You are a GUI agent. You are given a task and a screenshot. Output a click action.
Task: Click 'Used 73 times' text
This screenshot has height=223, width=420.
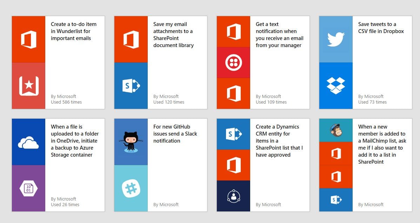372,102
